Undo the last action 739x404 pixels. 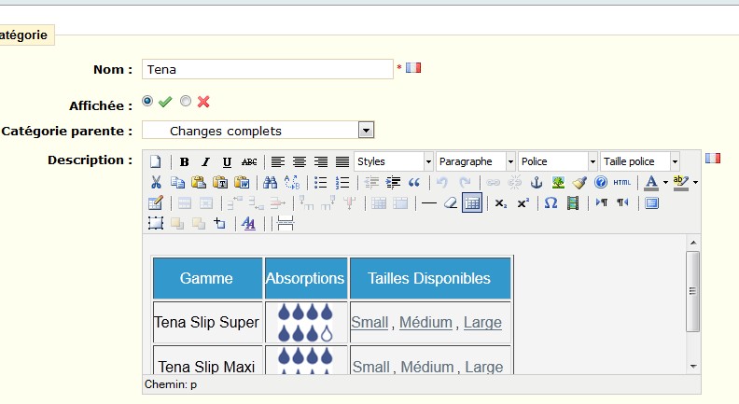point(442,182)
